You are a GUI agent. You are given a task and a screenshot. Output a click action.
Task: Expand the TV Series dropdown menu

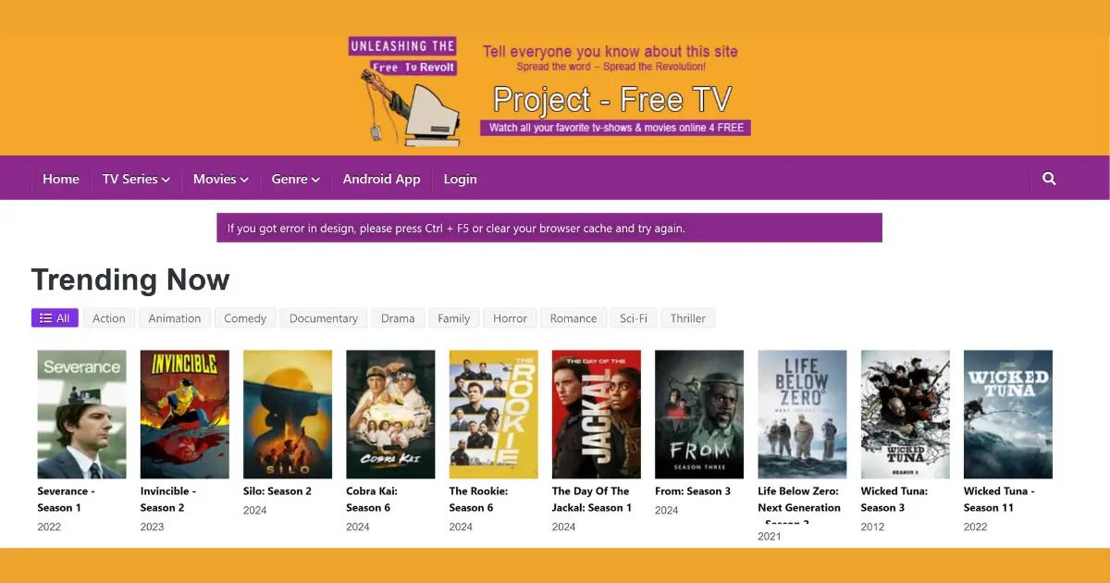[136, 179]
